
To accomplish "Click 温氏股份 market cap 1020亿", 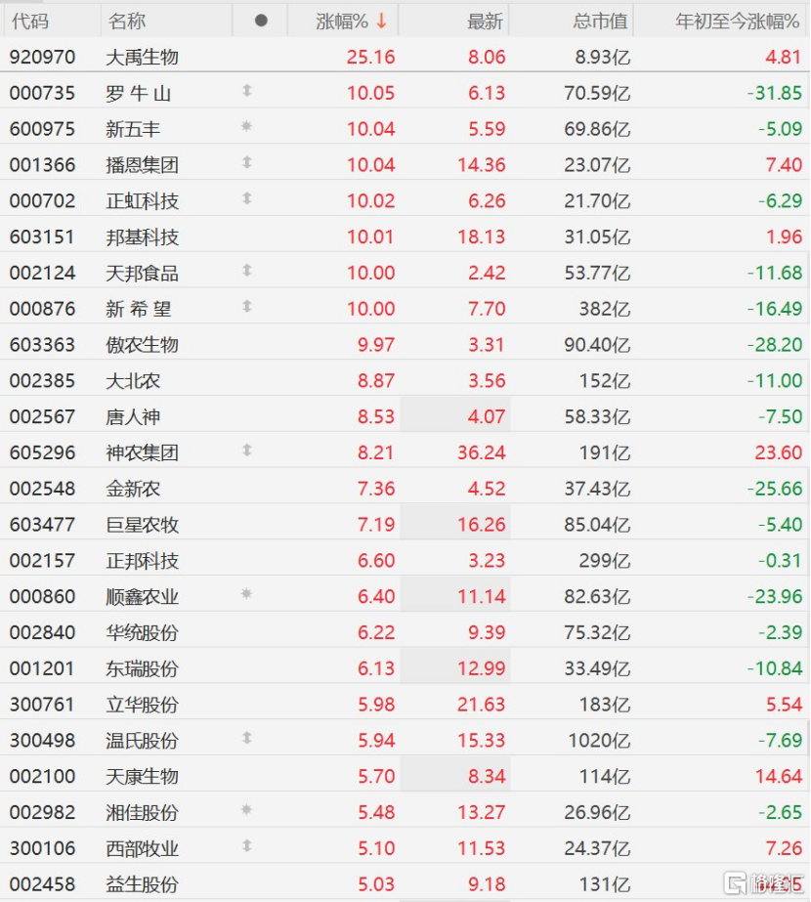I will coord(599,741).
